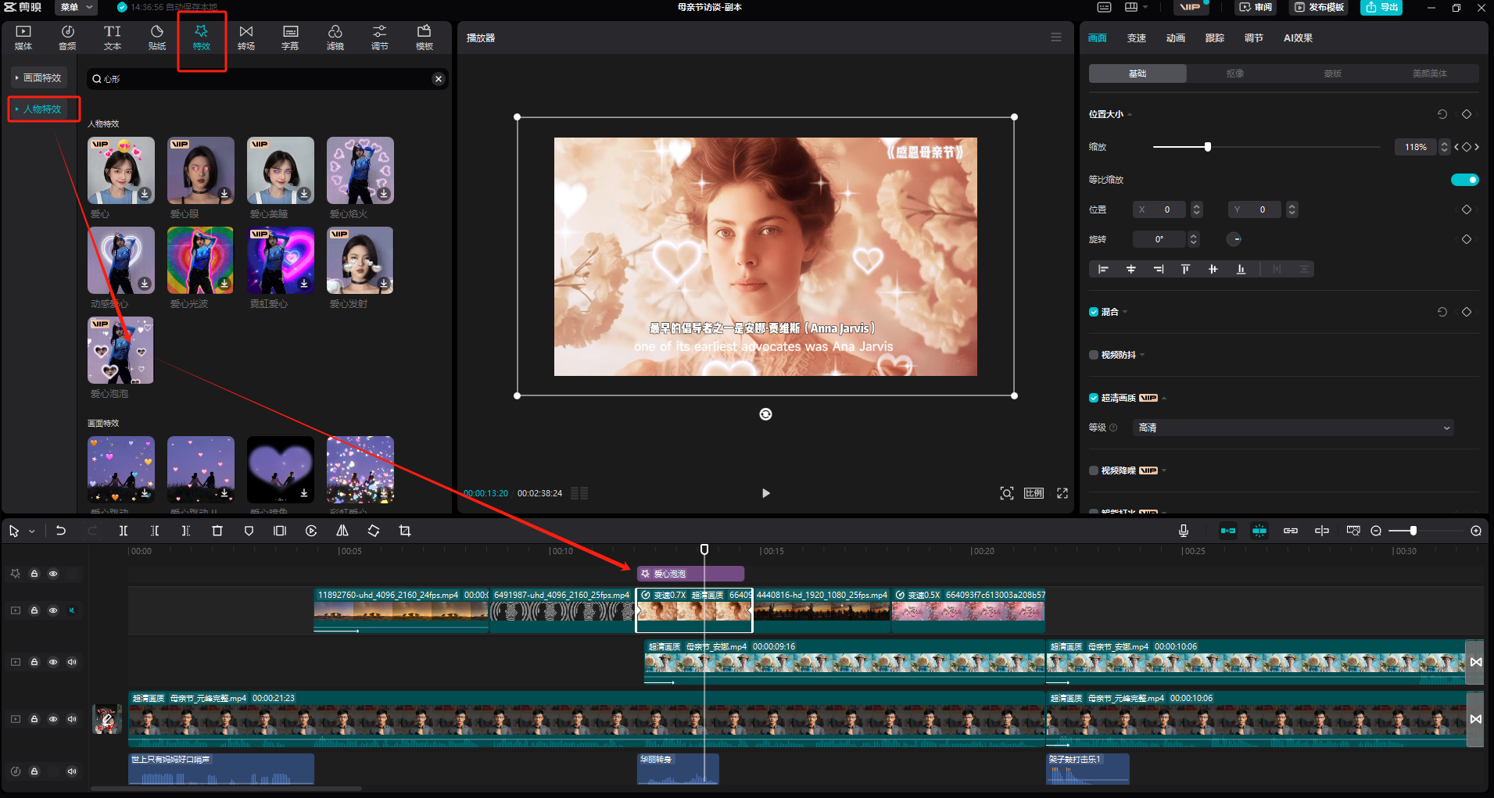Add a marker with the shield-shaped icon
This screenshot has height=798, width=1494.
coord(249,531)
